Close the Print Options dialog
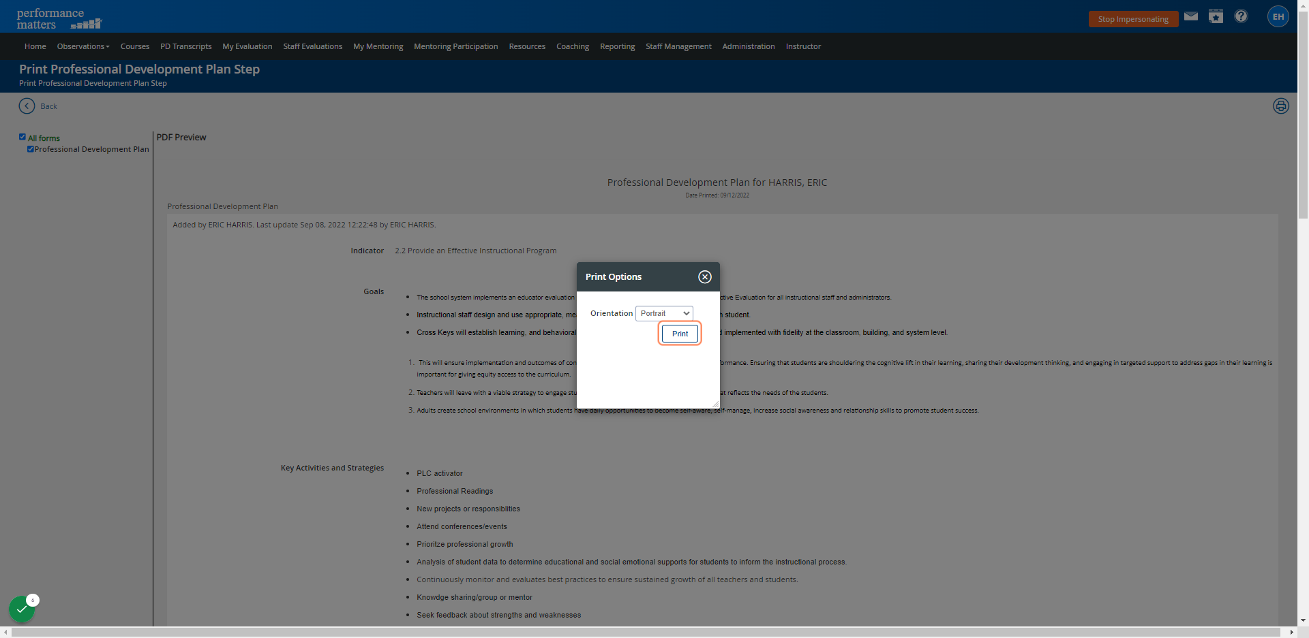 (705, 276)
